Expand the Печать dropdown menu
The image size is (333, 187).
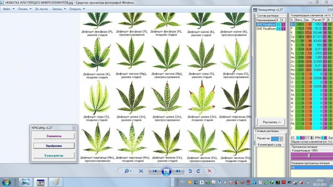pyautogui.click(x=25, y=9)
